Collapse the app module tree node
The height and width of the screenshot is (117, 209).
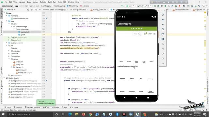pyautogui.click(x=4, y=13)
